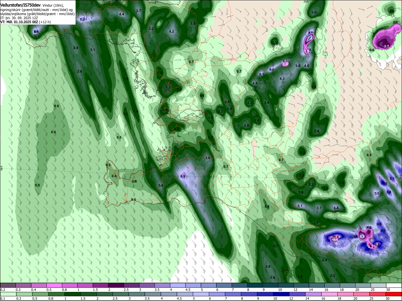Select the pale green bottom legend swatch between 0.1 and 0.3
The width and height of the screenshot is (402, 301).
[x=8, y=294]
